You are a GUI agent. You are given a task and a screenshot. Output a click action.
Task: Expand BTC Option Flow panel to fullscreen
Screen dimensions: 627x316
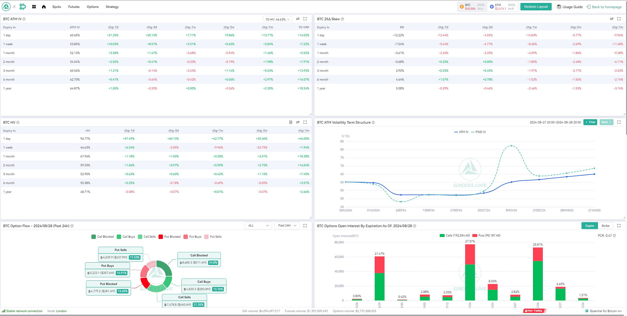[x=305, y=226]
